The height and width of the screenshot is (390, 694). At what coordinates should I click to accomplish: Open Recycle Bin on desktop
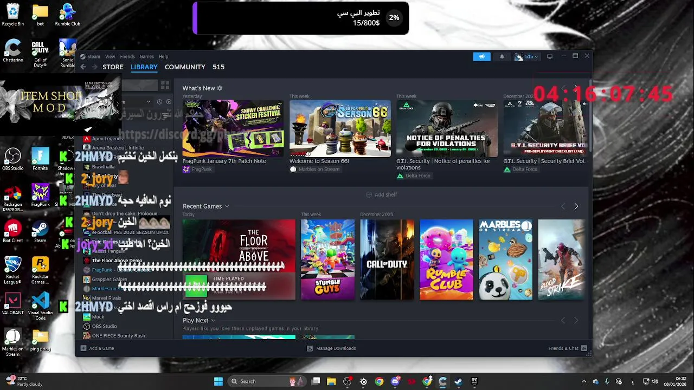(13, 15)
